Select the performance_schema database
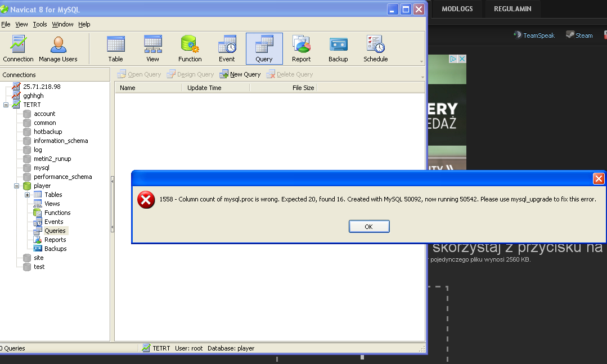The image size is (607, 364). [62, 177]
